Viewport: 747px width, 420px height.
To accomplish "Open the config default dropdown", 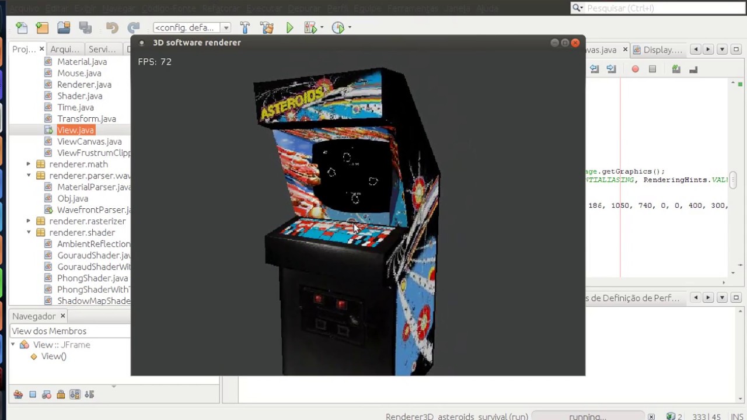I will (x=226, y=27).
